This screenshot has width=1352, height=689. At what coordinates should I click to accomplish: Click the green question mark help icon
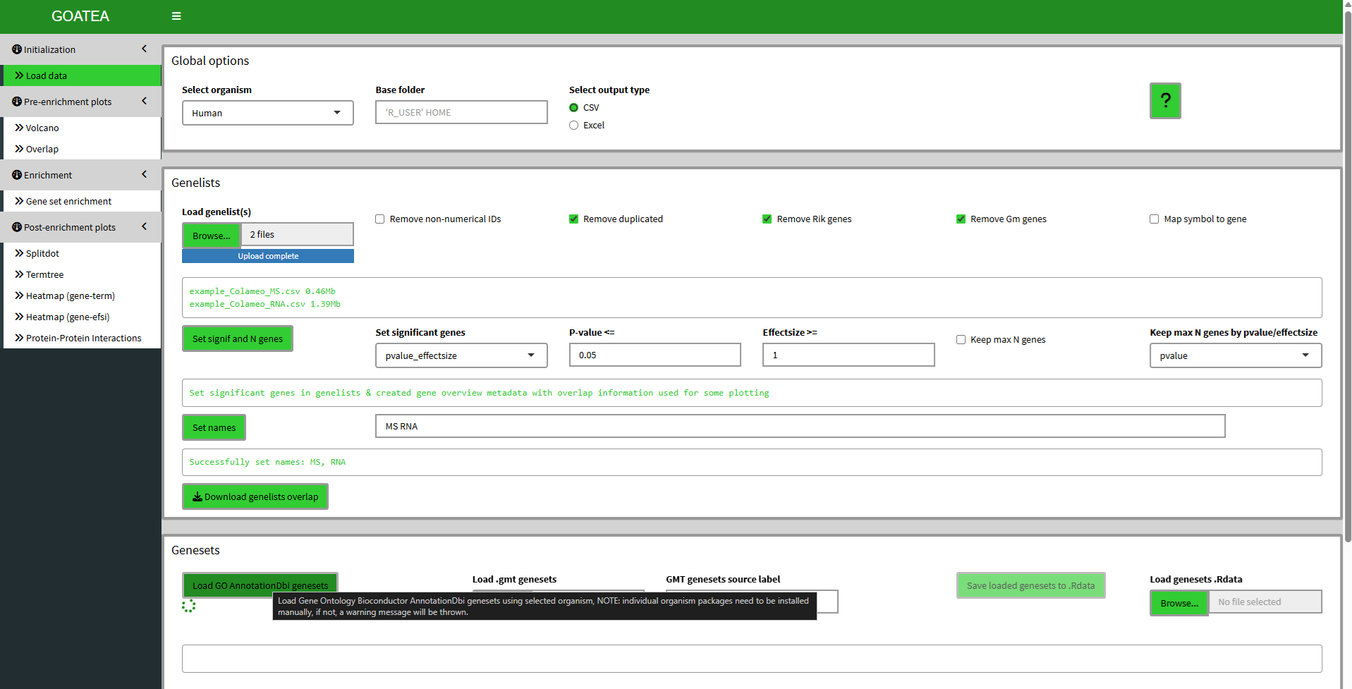(x=1164, y=101)
